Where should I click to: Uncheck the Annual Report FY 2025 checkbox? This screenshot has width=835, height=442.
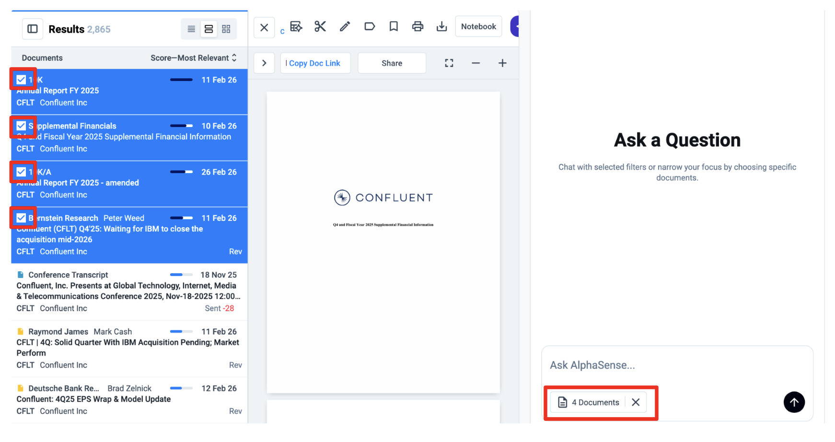pyautogui.click(x=21, y=80)
